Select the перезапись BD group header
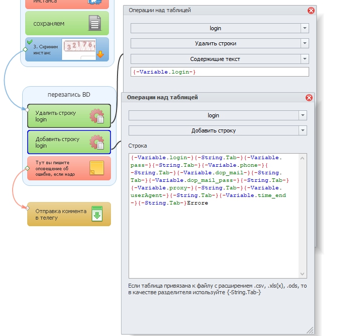Screen dimensions: 353x336 [70, 94]
